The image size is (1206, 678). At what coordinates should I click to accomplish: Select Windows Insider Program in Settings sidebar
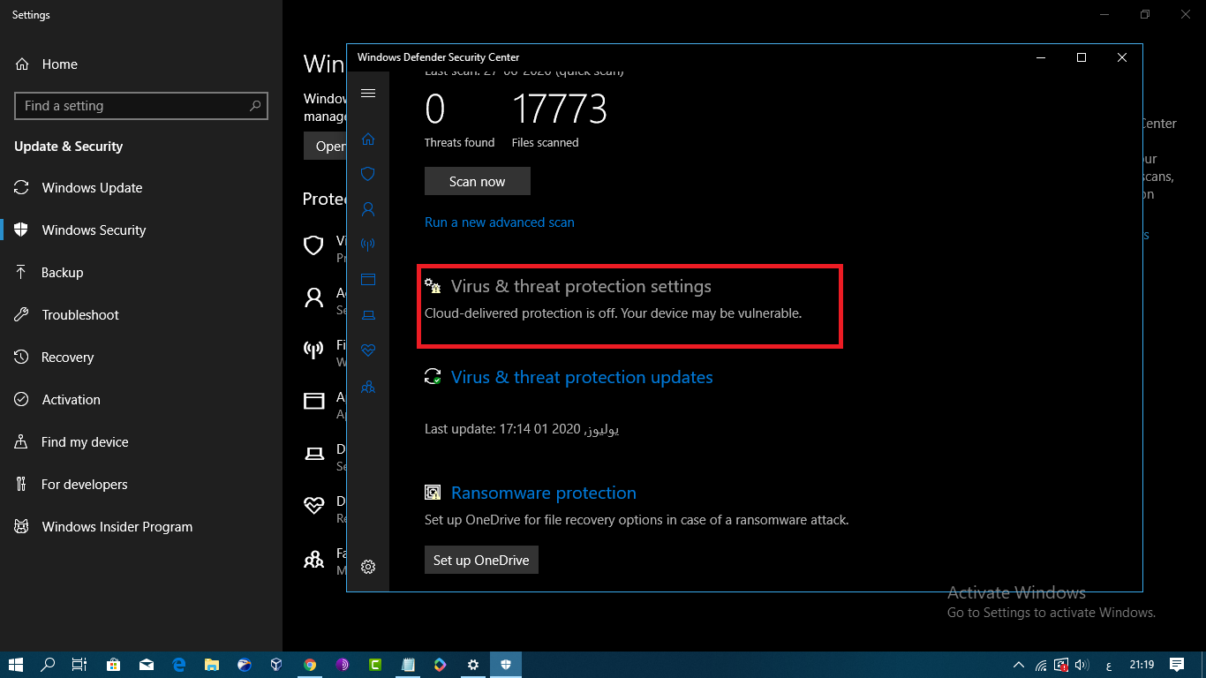[x=141, y=527]
